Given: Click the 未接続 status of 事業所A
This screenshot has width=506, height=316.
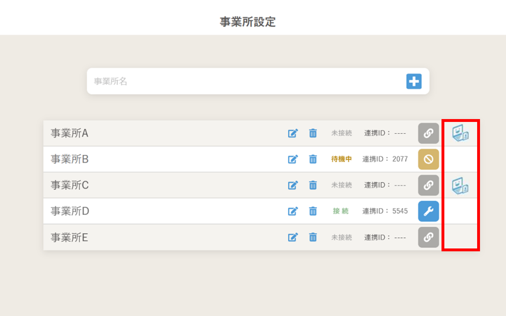Looking at the screenshot, I should pyautogui.click(x=341, y=133).
